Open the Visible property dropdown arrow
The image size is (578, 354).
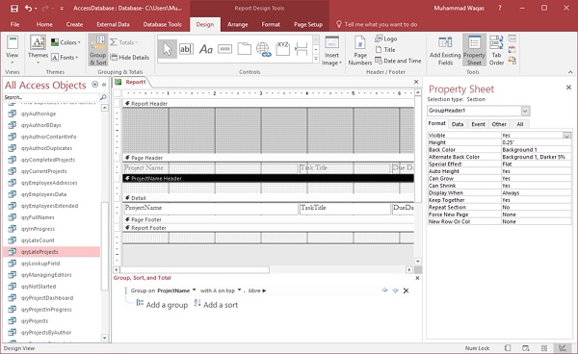567,136
